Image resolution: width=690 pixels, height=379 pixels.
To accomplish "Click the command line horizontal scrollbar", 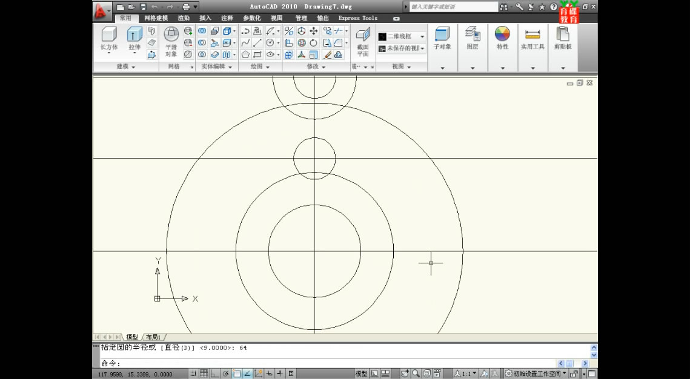I will (x=573, y=363).
